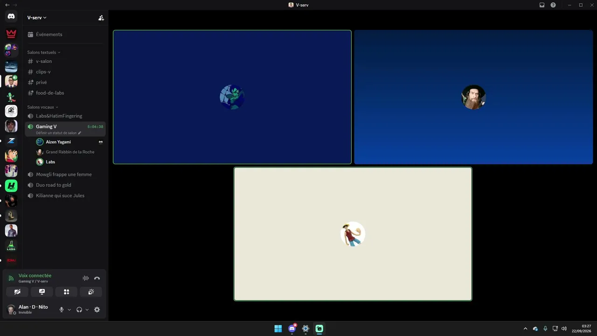Join Mowgli frappe une femme channel
Screen dimensions: 597x336
point(65,175)
